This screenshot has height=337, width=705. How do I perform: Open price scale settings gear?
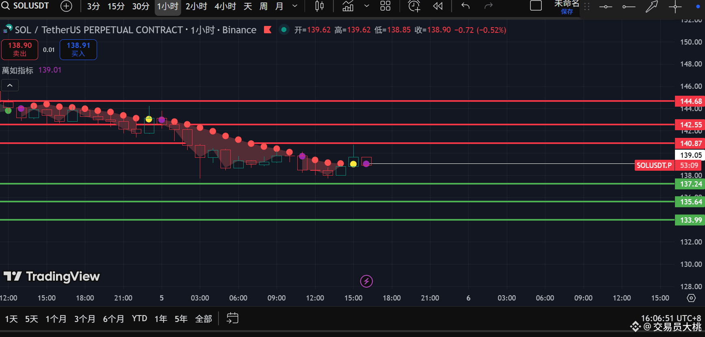tap(691, 298)
